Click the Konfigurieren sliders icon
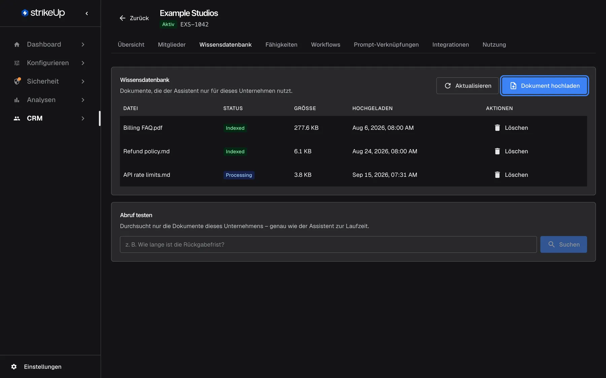The width and height of the screenshot is (606, 378). coord(17,63)
